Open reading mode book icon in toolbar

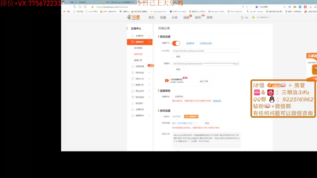(x=85, y=7)
